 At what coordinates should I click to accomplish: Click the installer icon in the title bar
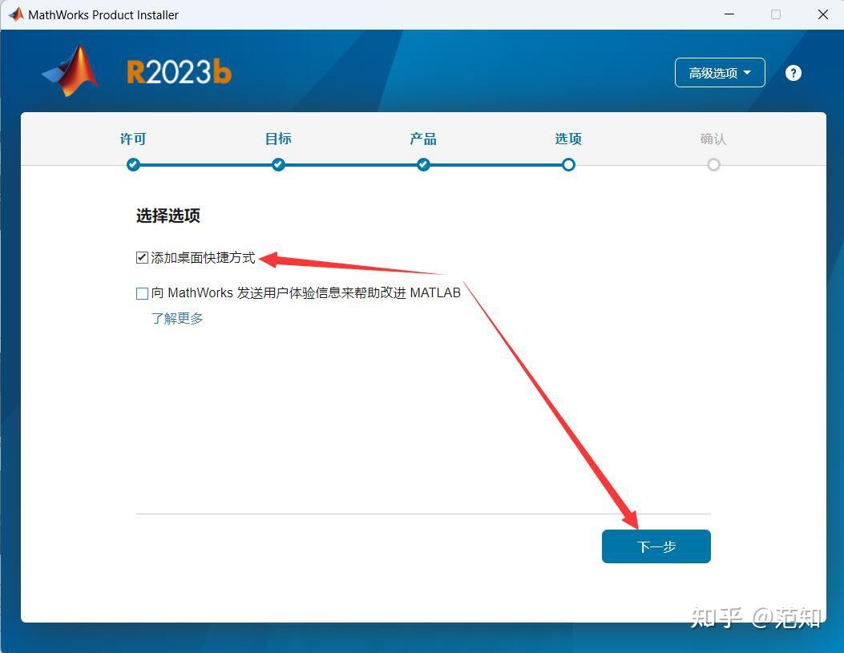(x=14, y=14)
